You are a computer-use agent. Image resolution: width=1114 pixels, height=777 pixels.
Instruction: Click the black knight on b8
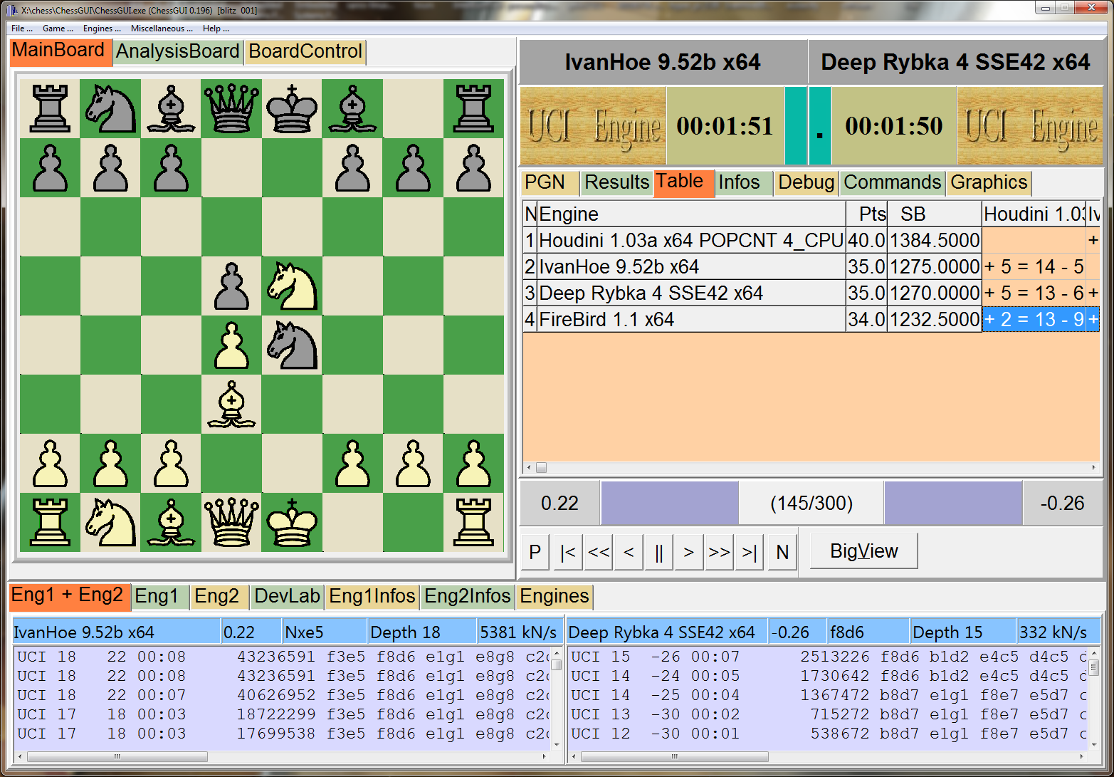pyautogui.click(x=110, y=108)
